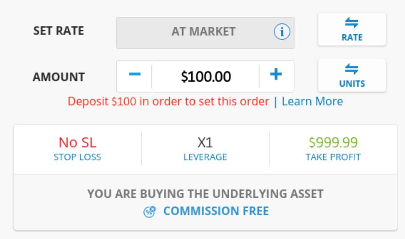Viewport: 405px width, 239px height.
Task: Open the Take Profit setting
Action: 333,148
